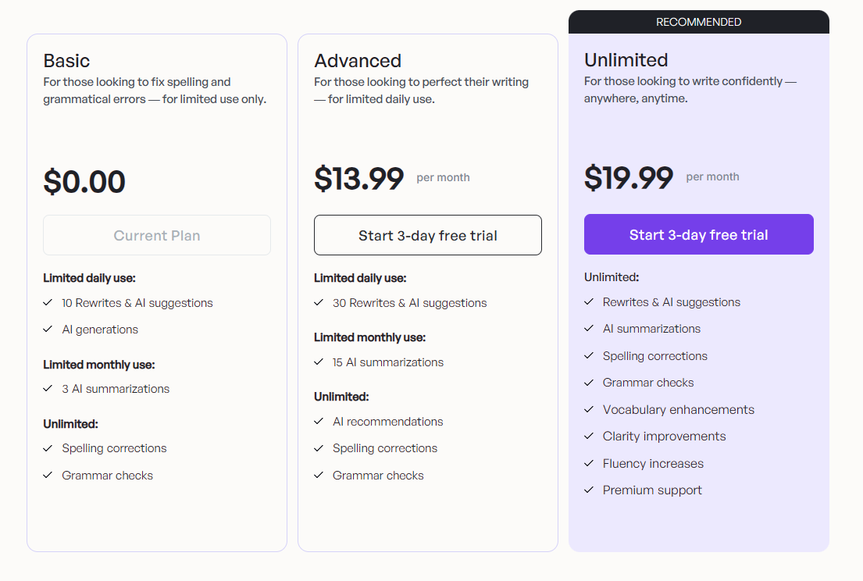Click checkmark beside 3 AI summarizations

pos(48,388)
